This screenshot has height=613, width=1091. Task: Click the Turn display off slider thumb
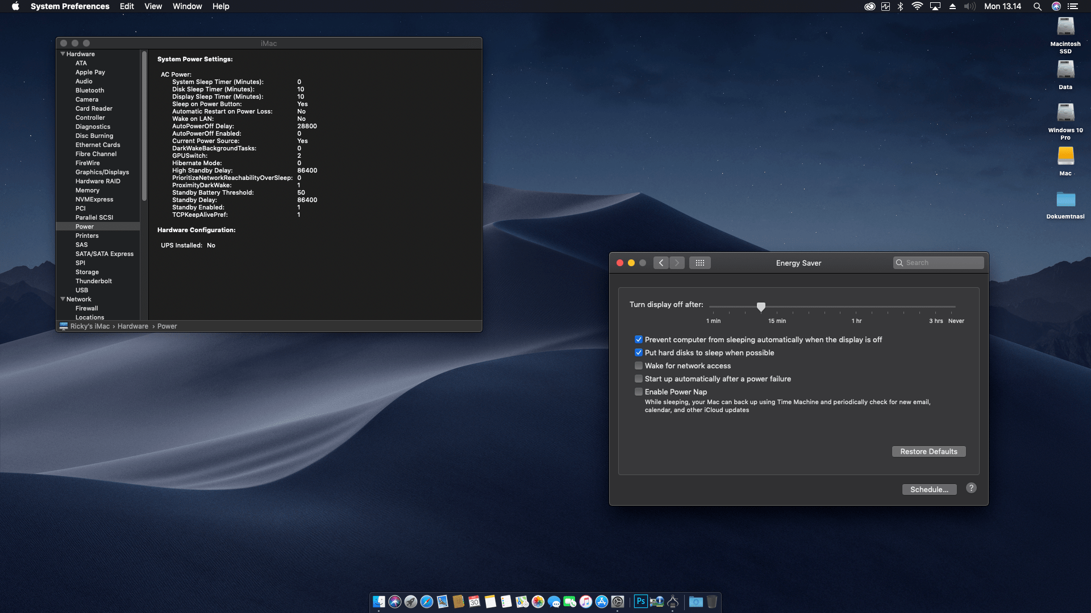[x=761, y=307]
